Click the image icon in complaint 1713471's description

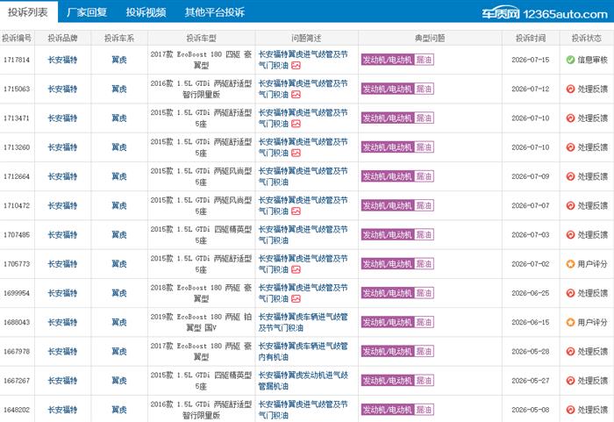tap(296, 124)
